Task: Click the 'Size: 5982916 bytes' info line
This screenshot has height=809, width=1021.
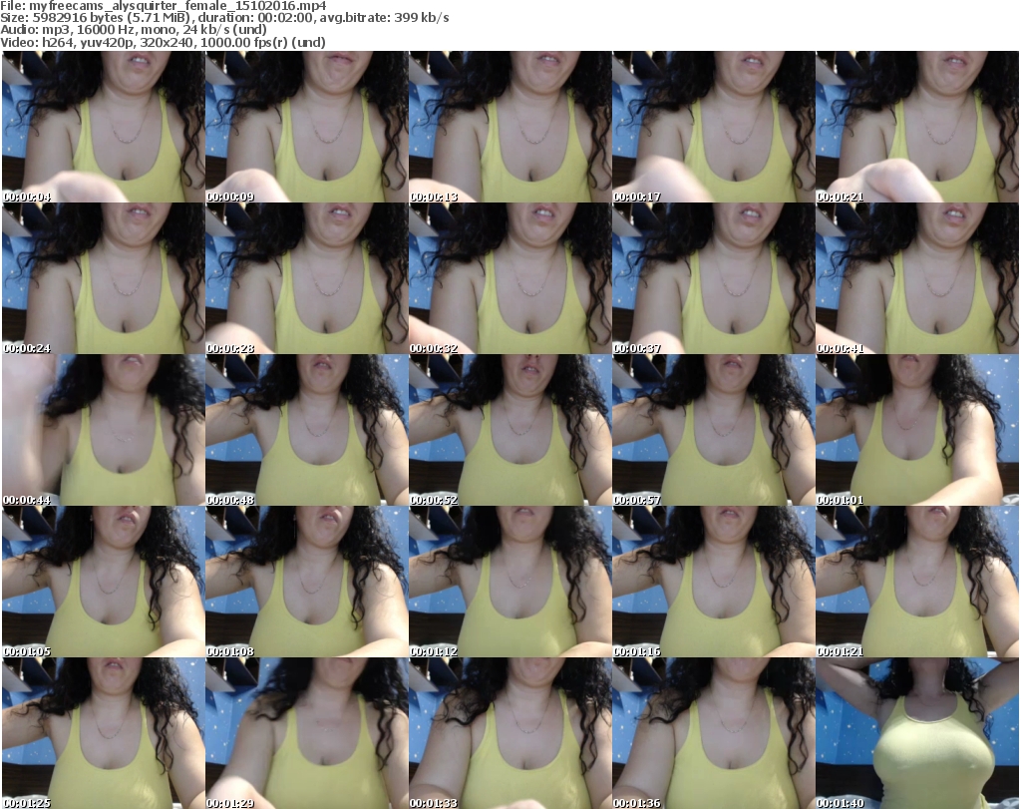Action: (x=224, y=18)
